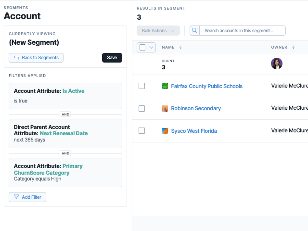Click the owner avatar photo

[277, 64]
